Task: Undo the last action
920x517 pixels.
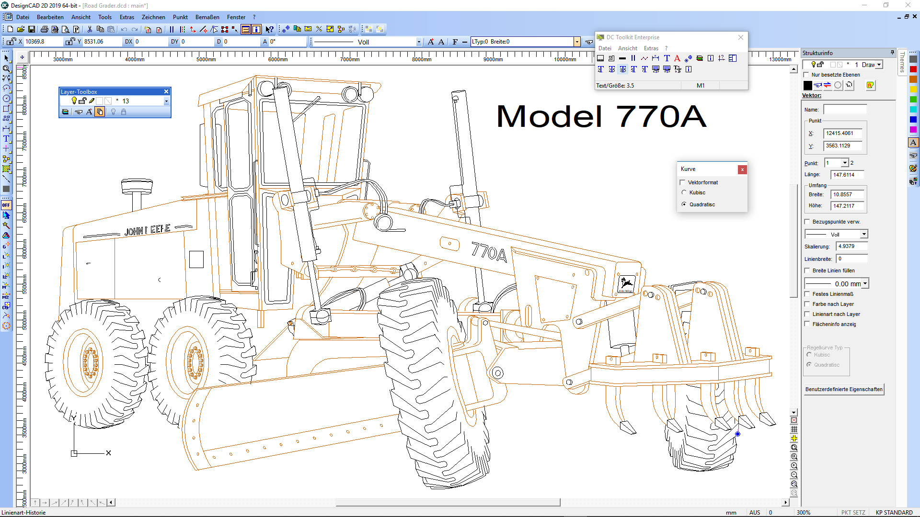Action: point(124,29)
